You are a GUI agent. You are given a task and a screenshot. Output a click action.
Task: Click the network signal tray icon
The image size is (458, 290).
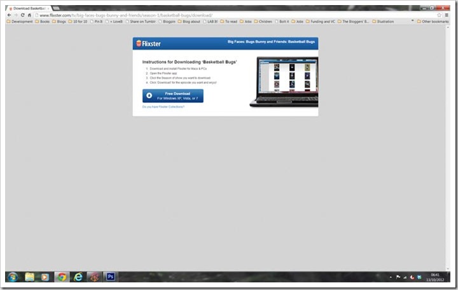[x=405, y=277]
